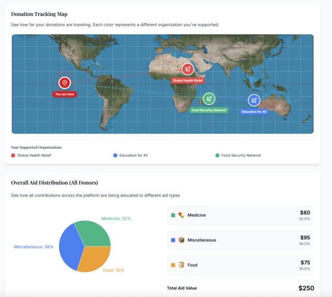332x297 pixels.
Task: Click 'Food Security Network' legend text
Action: 241,155
